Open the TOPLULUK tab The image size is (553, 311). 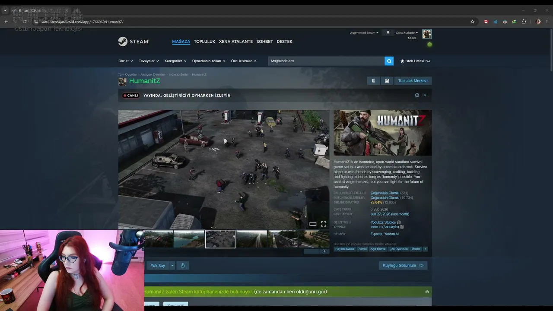point(204,41)
